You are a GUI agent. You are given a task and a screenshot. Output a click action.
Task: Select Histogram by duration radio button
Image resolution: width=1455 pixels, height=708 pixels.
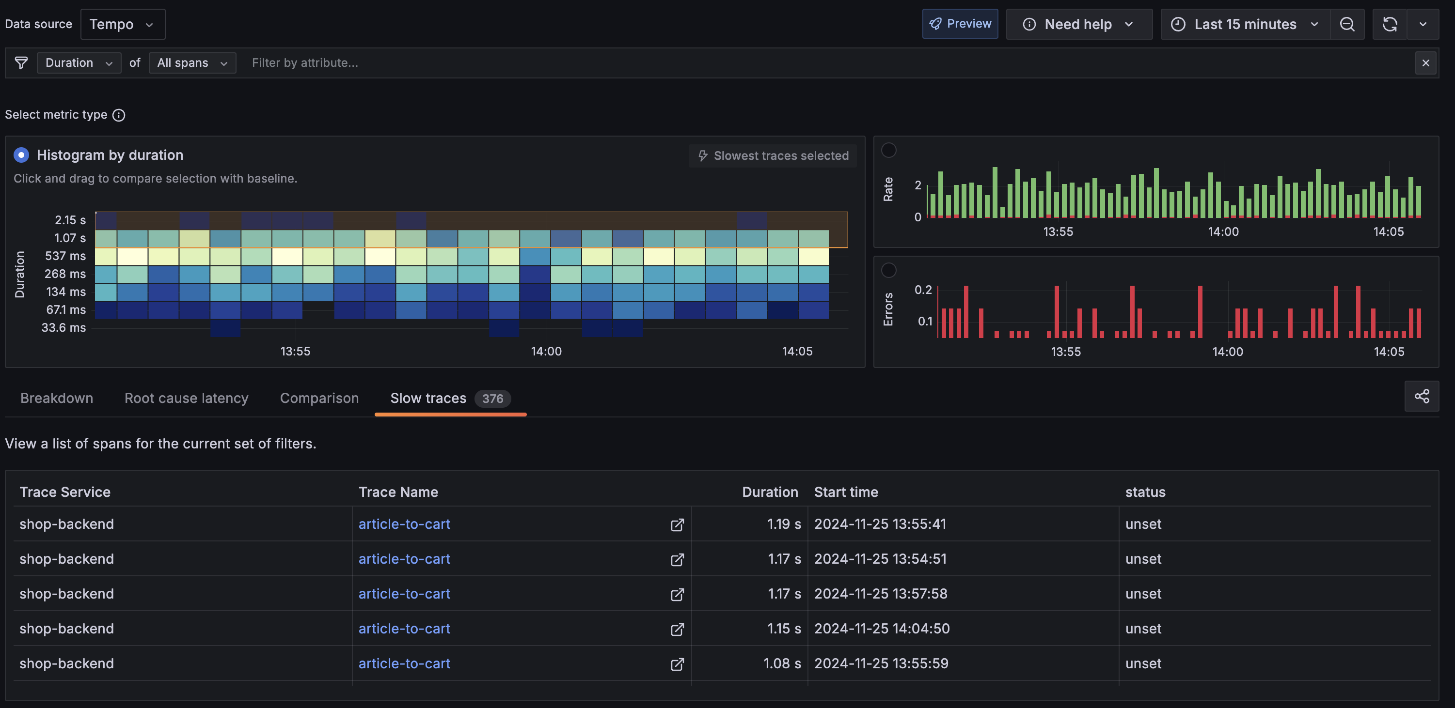tap(21, 154)
